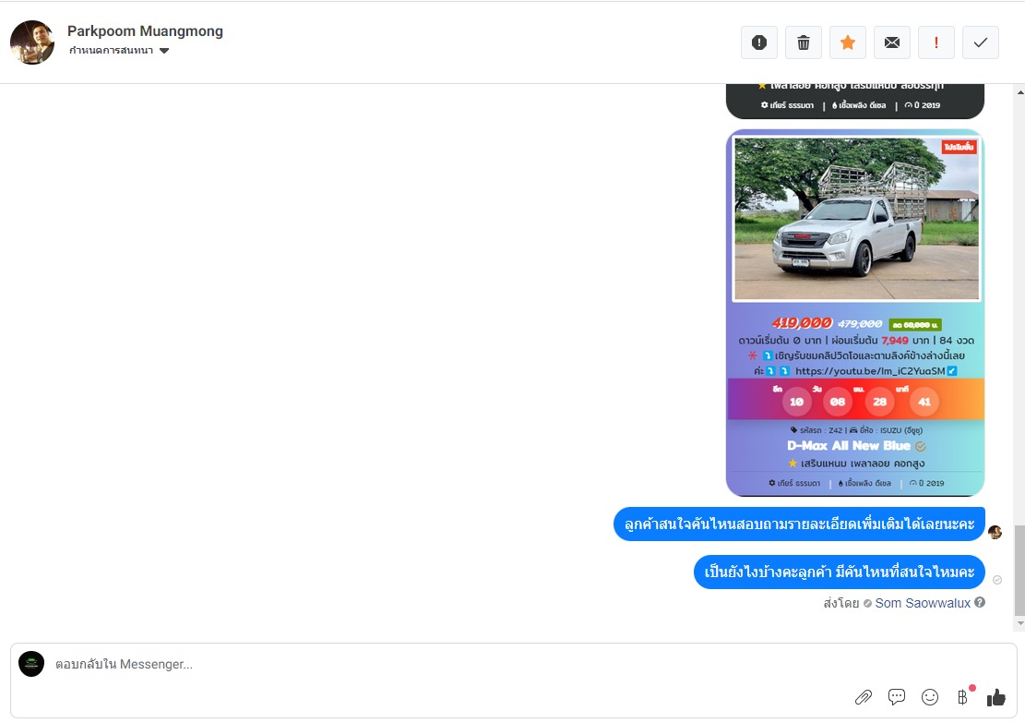
Task: Click the D-Max All New Blue title
Action: 849,446
